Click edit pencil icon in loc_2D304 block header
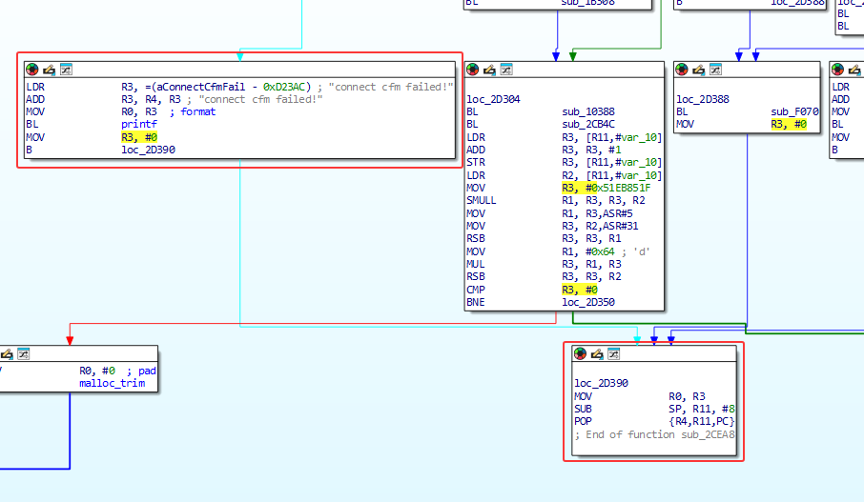The height and width of the screenshot is (502, 864). pos(489,69)
